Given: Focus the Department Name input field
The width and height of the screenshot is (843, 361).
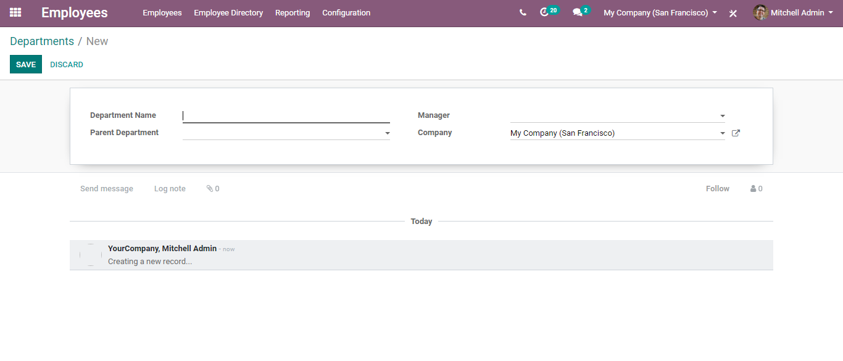Looking at the screenshot, I should pos(286,115).
